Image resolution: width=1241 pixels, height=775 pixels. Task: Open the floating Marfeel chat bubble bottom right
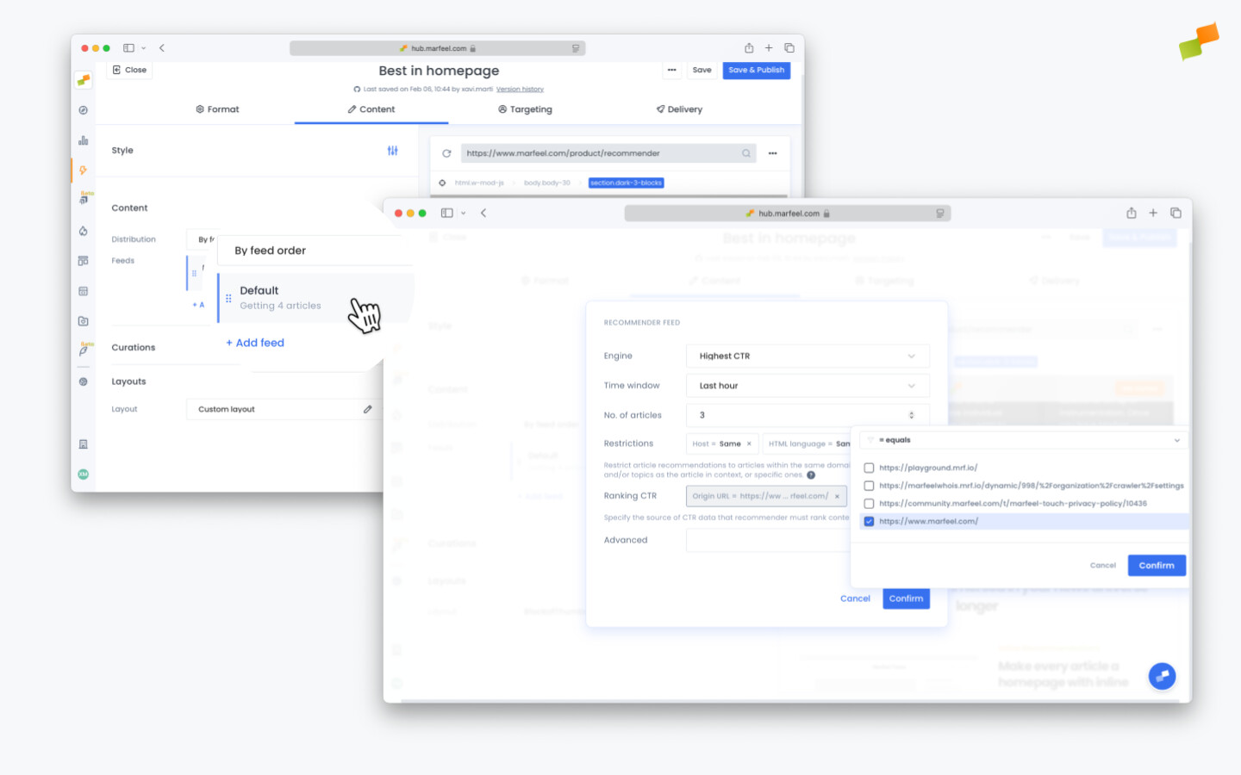pos(1162,676)
